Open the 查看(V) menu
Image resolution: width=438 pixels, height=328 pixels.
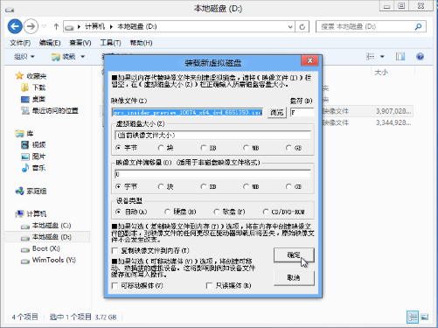coord(80,43)
